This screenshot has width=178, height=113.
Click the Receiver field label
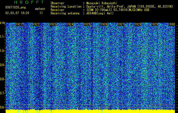(57, 10)
